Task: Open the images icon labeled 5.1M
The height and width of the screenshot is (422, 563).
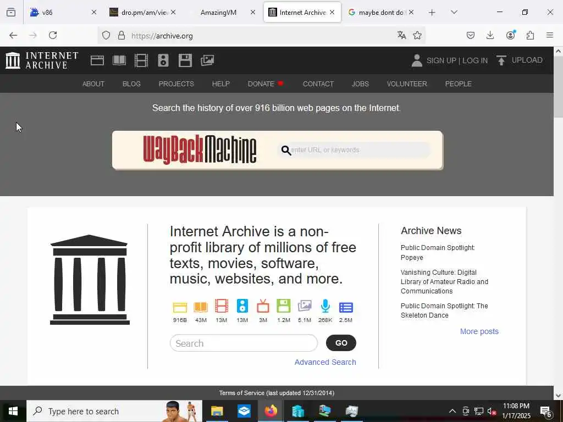Action: pyautogui.click(x=305, y=306)
